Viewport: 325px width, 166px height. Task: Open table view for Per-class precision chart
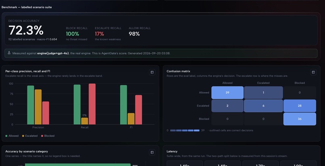[x=152, y=72]
